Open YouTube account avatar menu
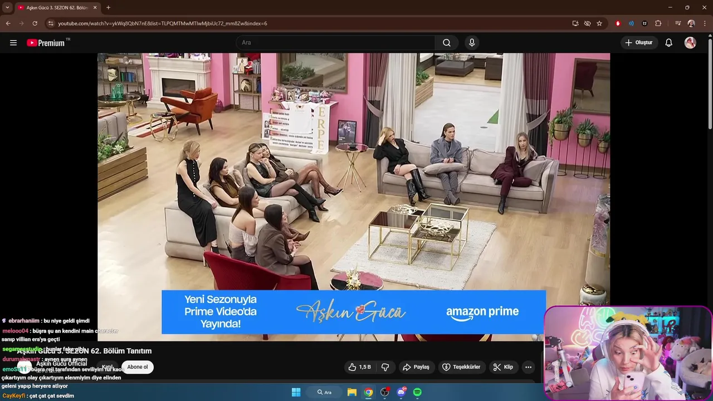713x401 pixels. tap(690, 43)
